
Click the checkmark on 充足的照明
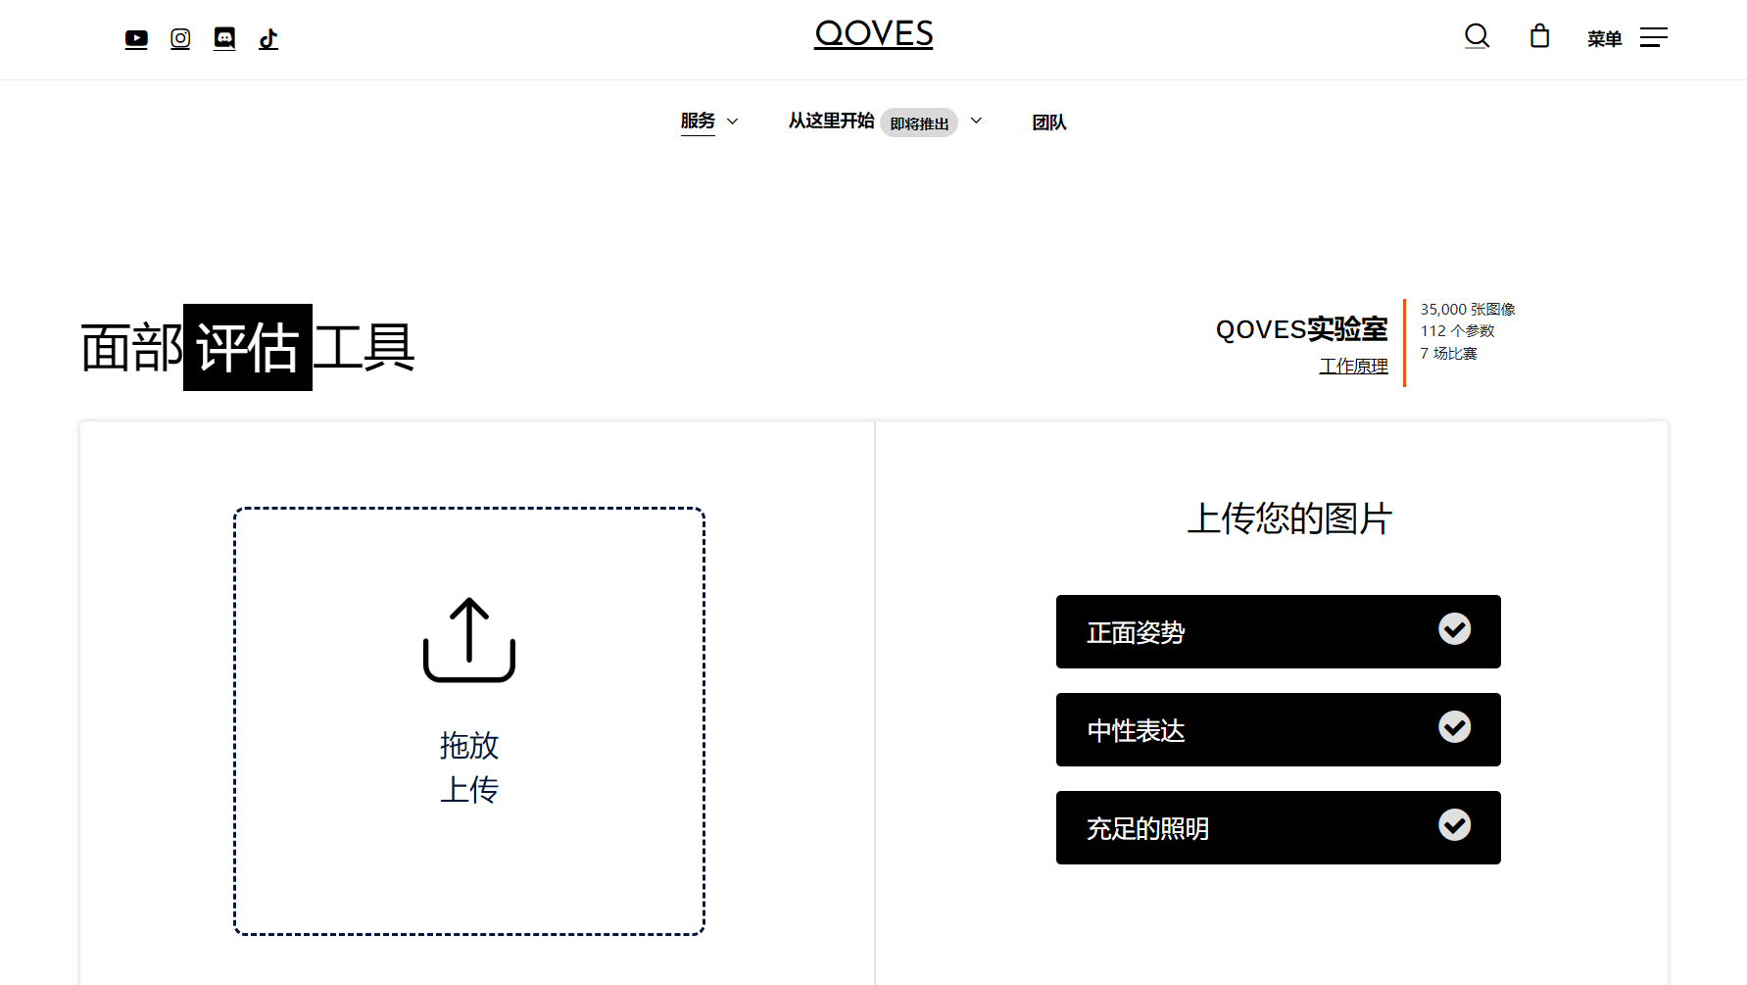1454,826
